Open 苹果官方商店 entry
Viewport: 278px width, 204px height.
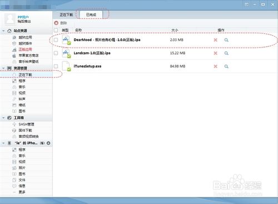tap(28, 55)
